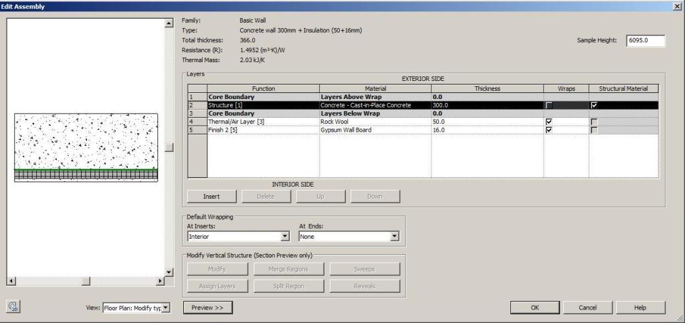Toggle Structural Material for Rock Wool layer

594,122
